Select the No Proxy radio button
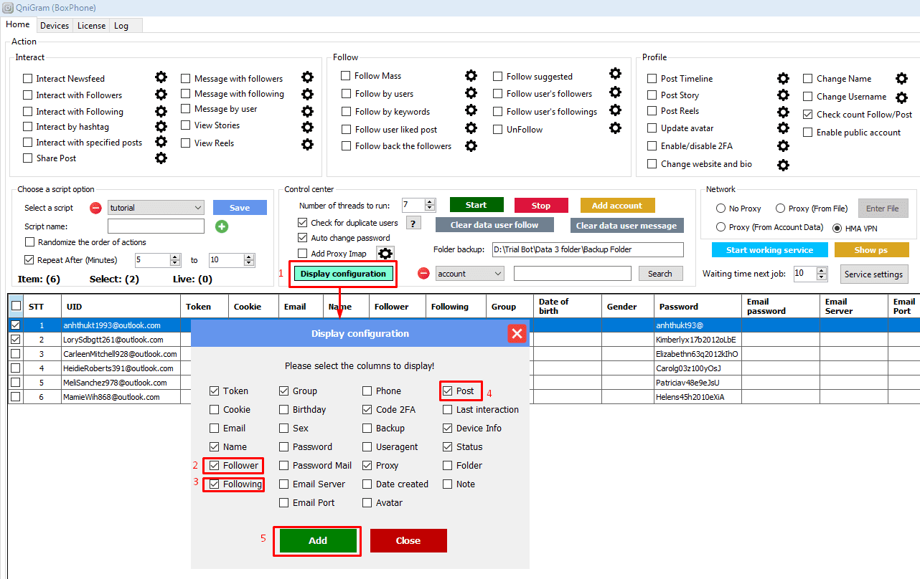 click(720, 209)
